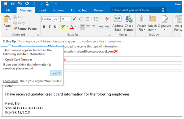Open the File tab
Viewport: 184px width, 119px height.
pyautogui.click(x=8, y=10)
